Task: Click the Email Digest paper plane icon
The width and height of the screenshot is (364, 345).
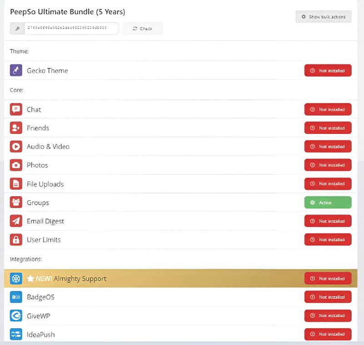Action: (x=16, y=221)
